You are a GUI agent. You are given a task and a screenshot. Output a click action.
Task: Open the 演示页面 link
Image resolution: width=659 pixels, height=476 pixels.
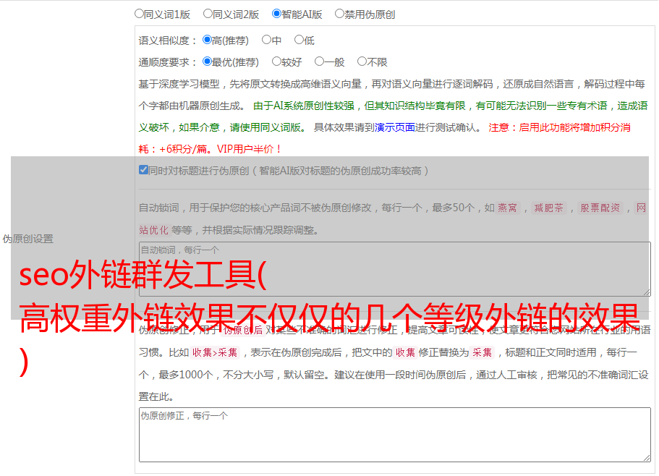tap(395, 127)
